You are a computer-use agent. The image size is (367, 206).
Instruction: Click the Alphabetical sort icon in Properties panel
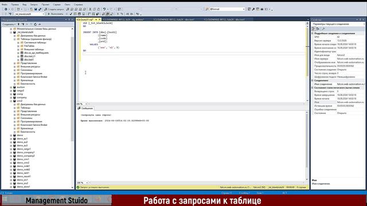[318, 29]
